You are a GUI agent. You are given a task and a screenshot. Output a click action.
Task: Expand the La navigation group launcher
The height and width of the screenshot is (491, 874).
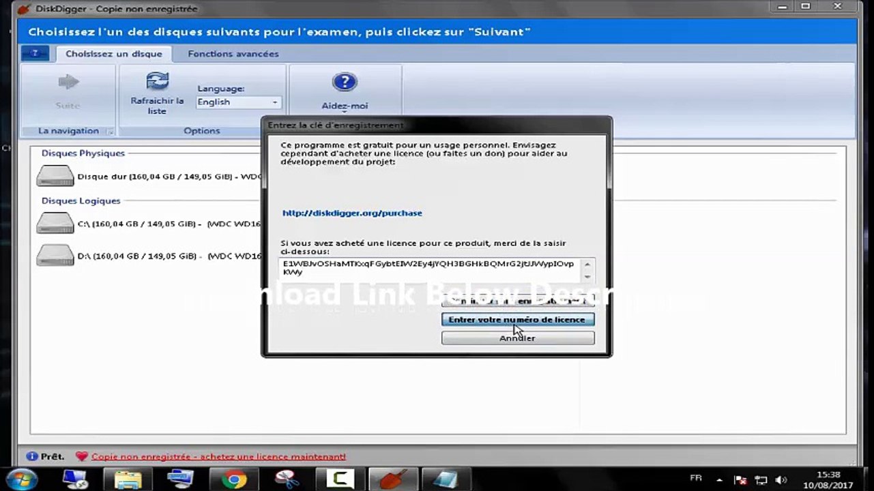coord(110,131)
